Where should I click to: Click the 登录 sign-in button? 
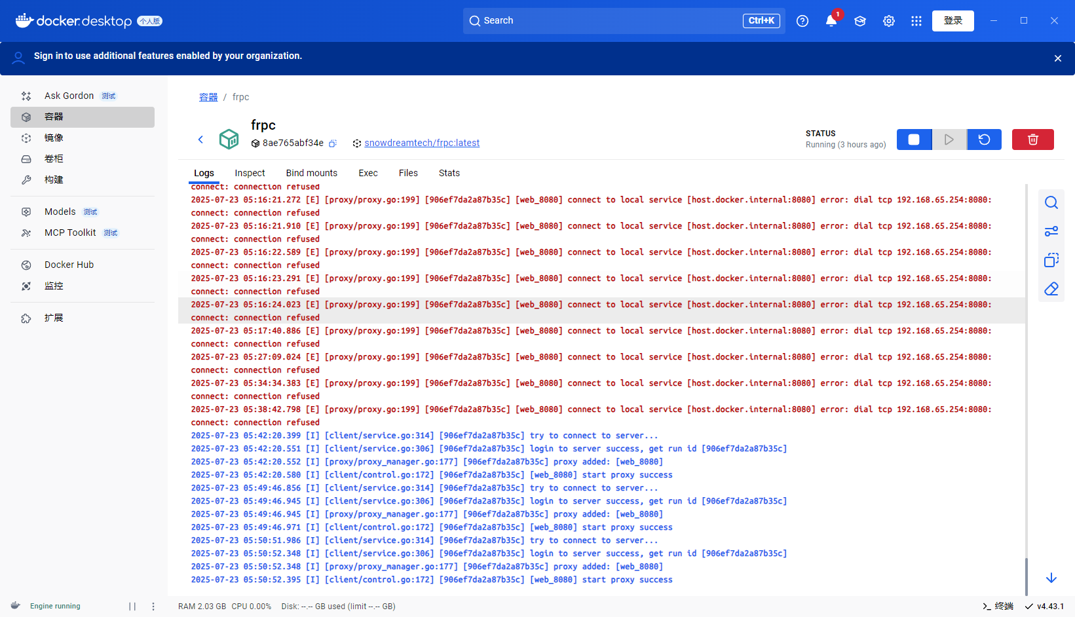[x=952, y=21]
